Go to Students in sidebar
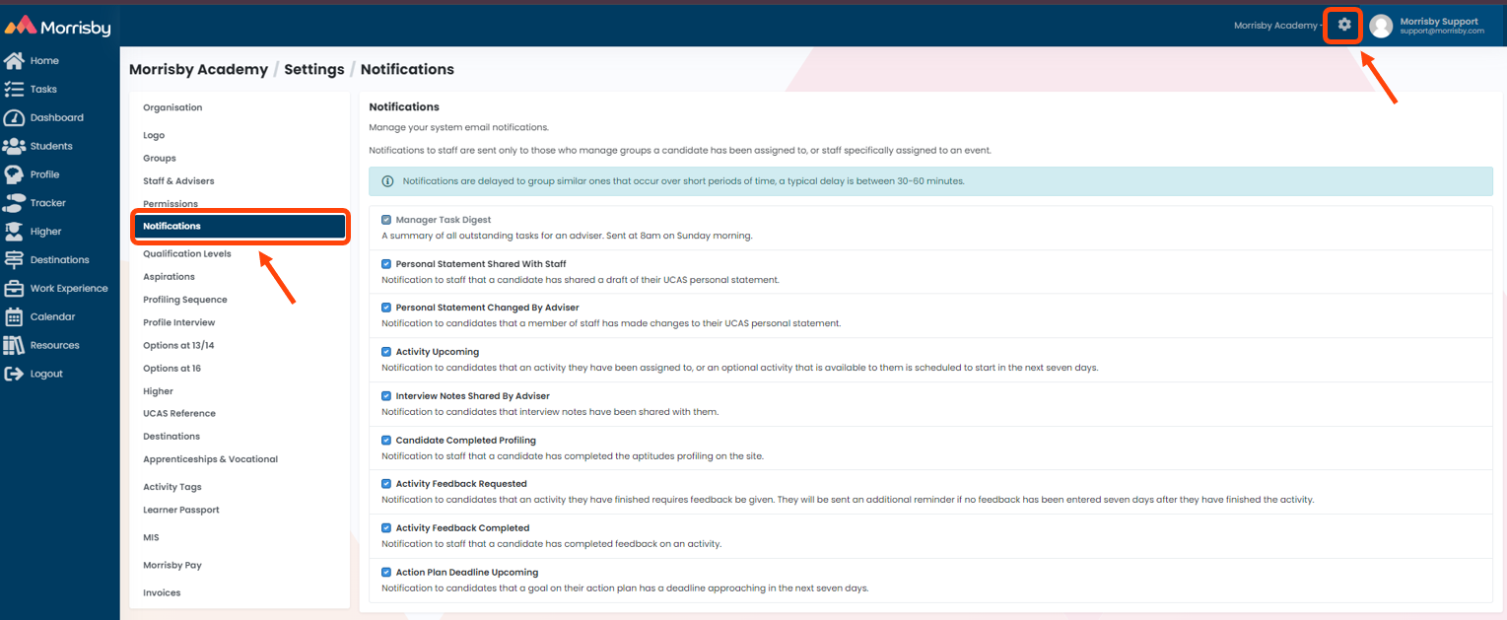The width and height of the screenshot is (1507, 620). click(x=51, y=146)
